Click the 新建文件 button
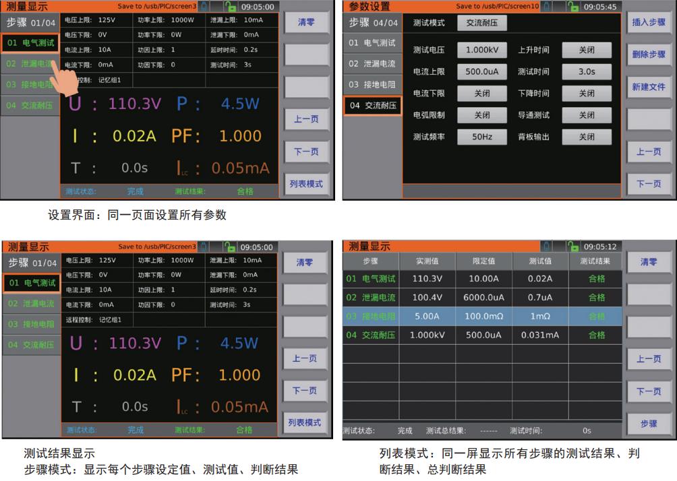Viewport: 677px width, 481px height. (x=648, y=87)
